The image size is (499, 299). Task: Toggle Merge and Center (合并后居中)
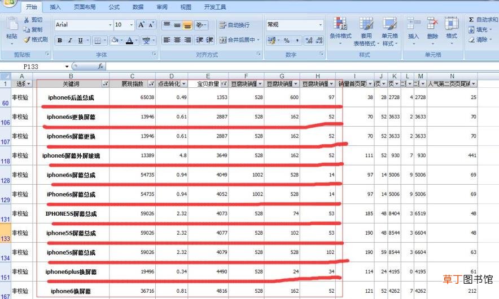[238, 40]
